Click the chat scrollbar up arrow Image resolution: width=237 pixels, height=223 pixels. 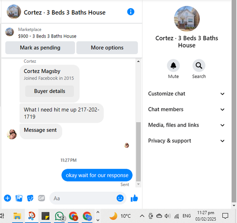coord(138,61)
